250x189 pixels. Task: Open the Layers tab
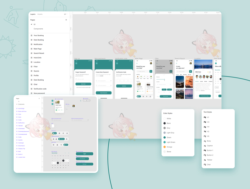click(x=33, y=14)
